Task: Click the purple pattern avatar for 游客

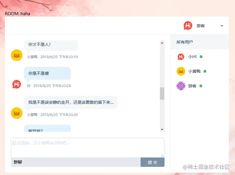Action: pos(181,86)
